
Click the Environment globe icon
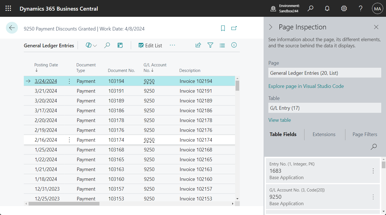coord(273,9)
